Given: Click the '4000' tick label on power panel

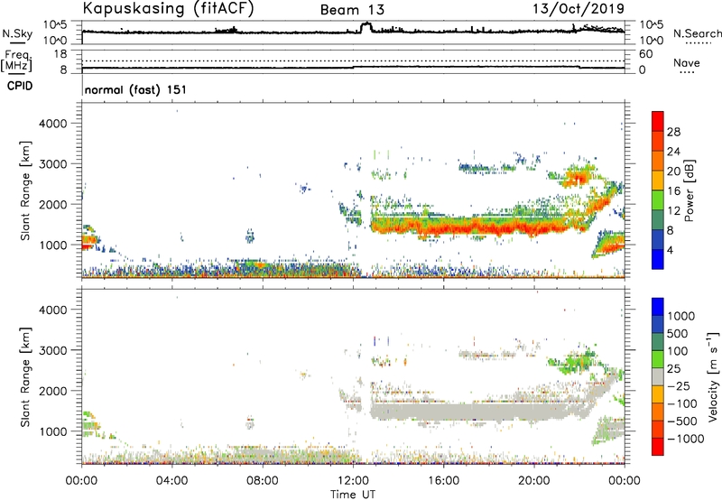Looking at the screenshot, I should (52, 124).
